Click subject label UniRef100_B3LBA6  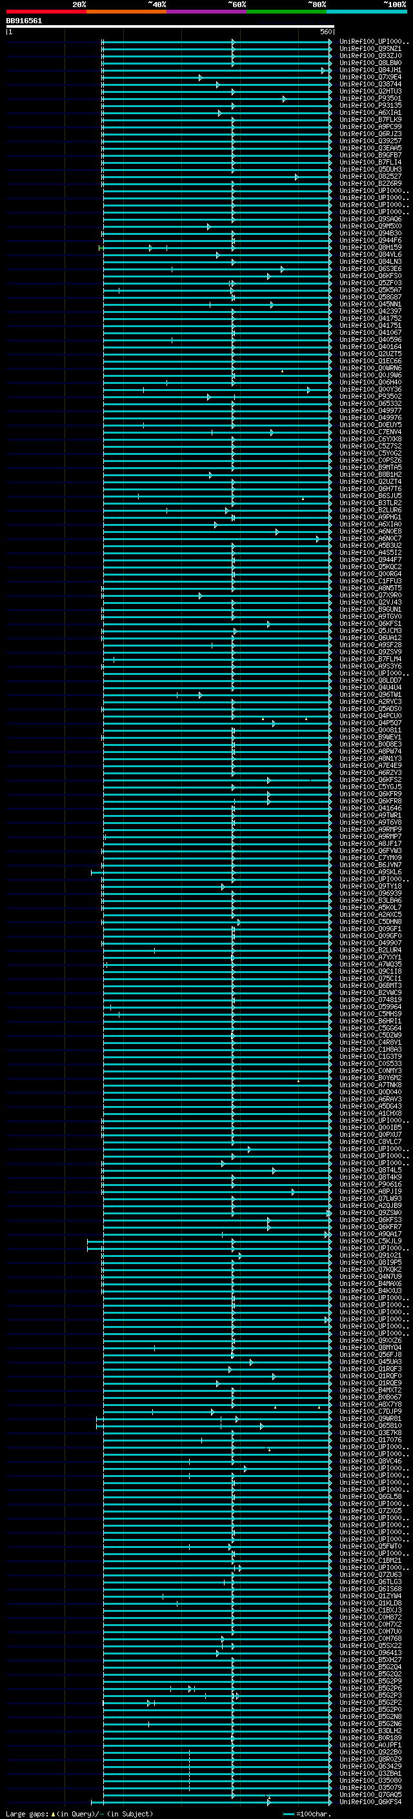tap(370, 899)
